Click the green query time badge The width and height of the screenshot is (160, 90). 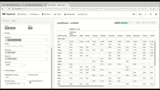click(124, 23)
